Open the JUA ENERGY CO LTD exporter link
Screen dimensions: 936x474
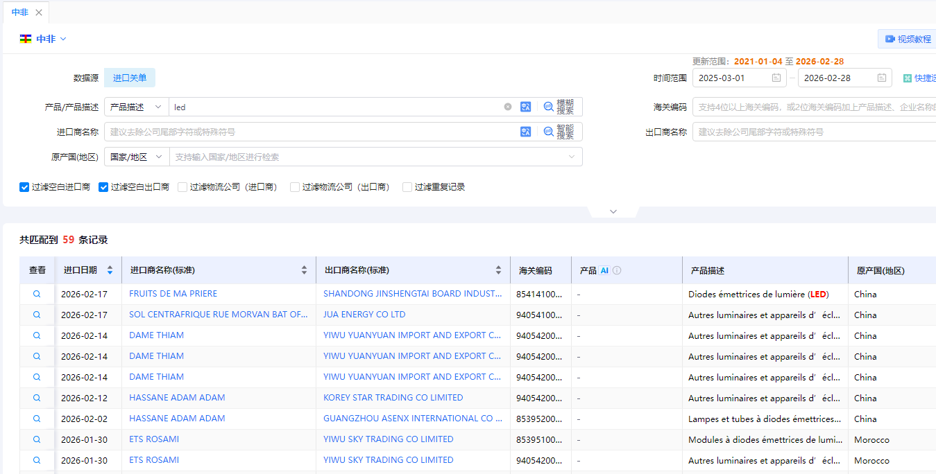(364, 315)
